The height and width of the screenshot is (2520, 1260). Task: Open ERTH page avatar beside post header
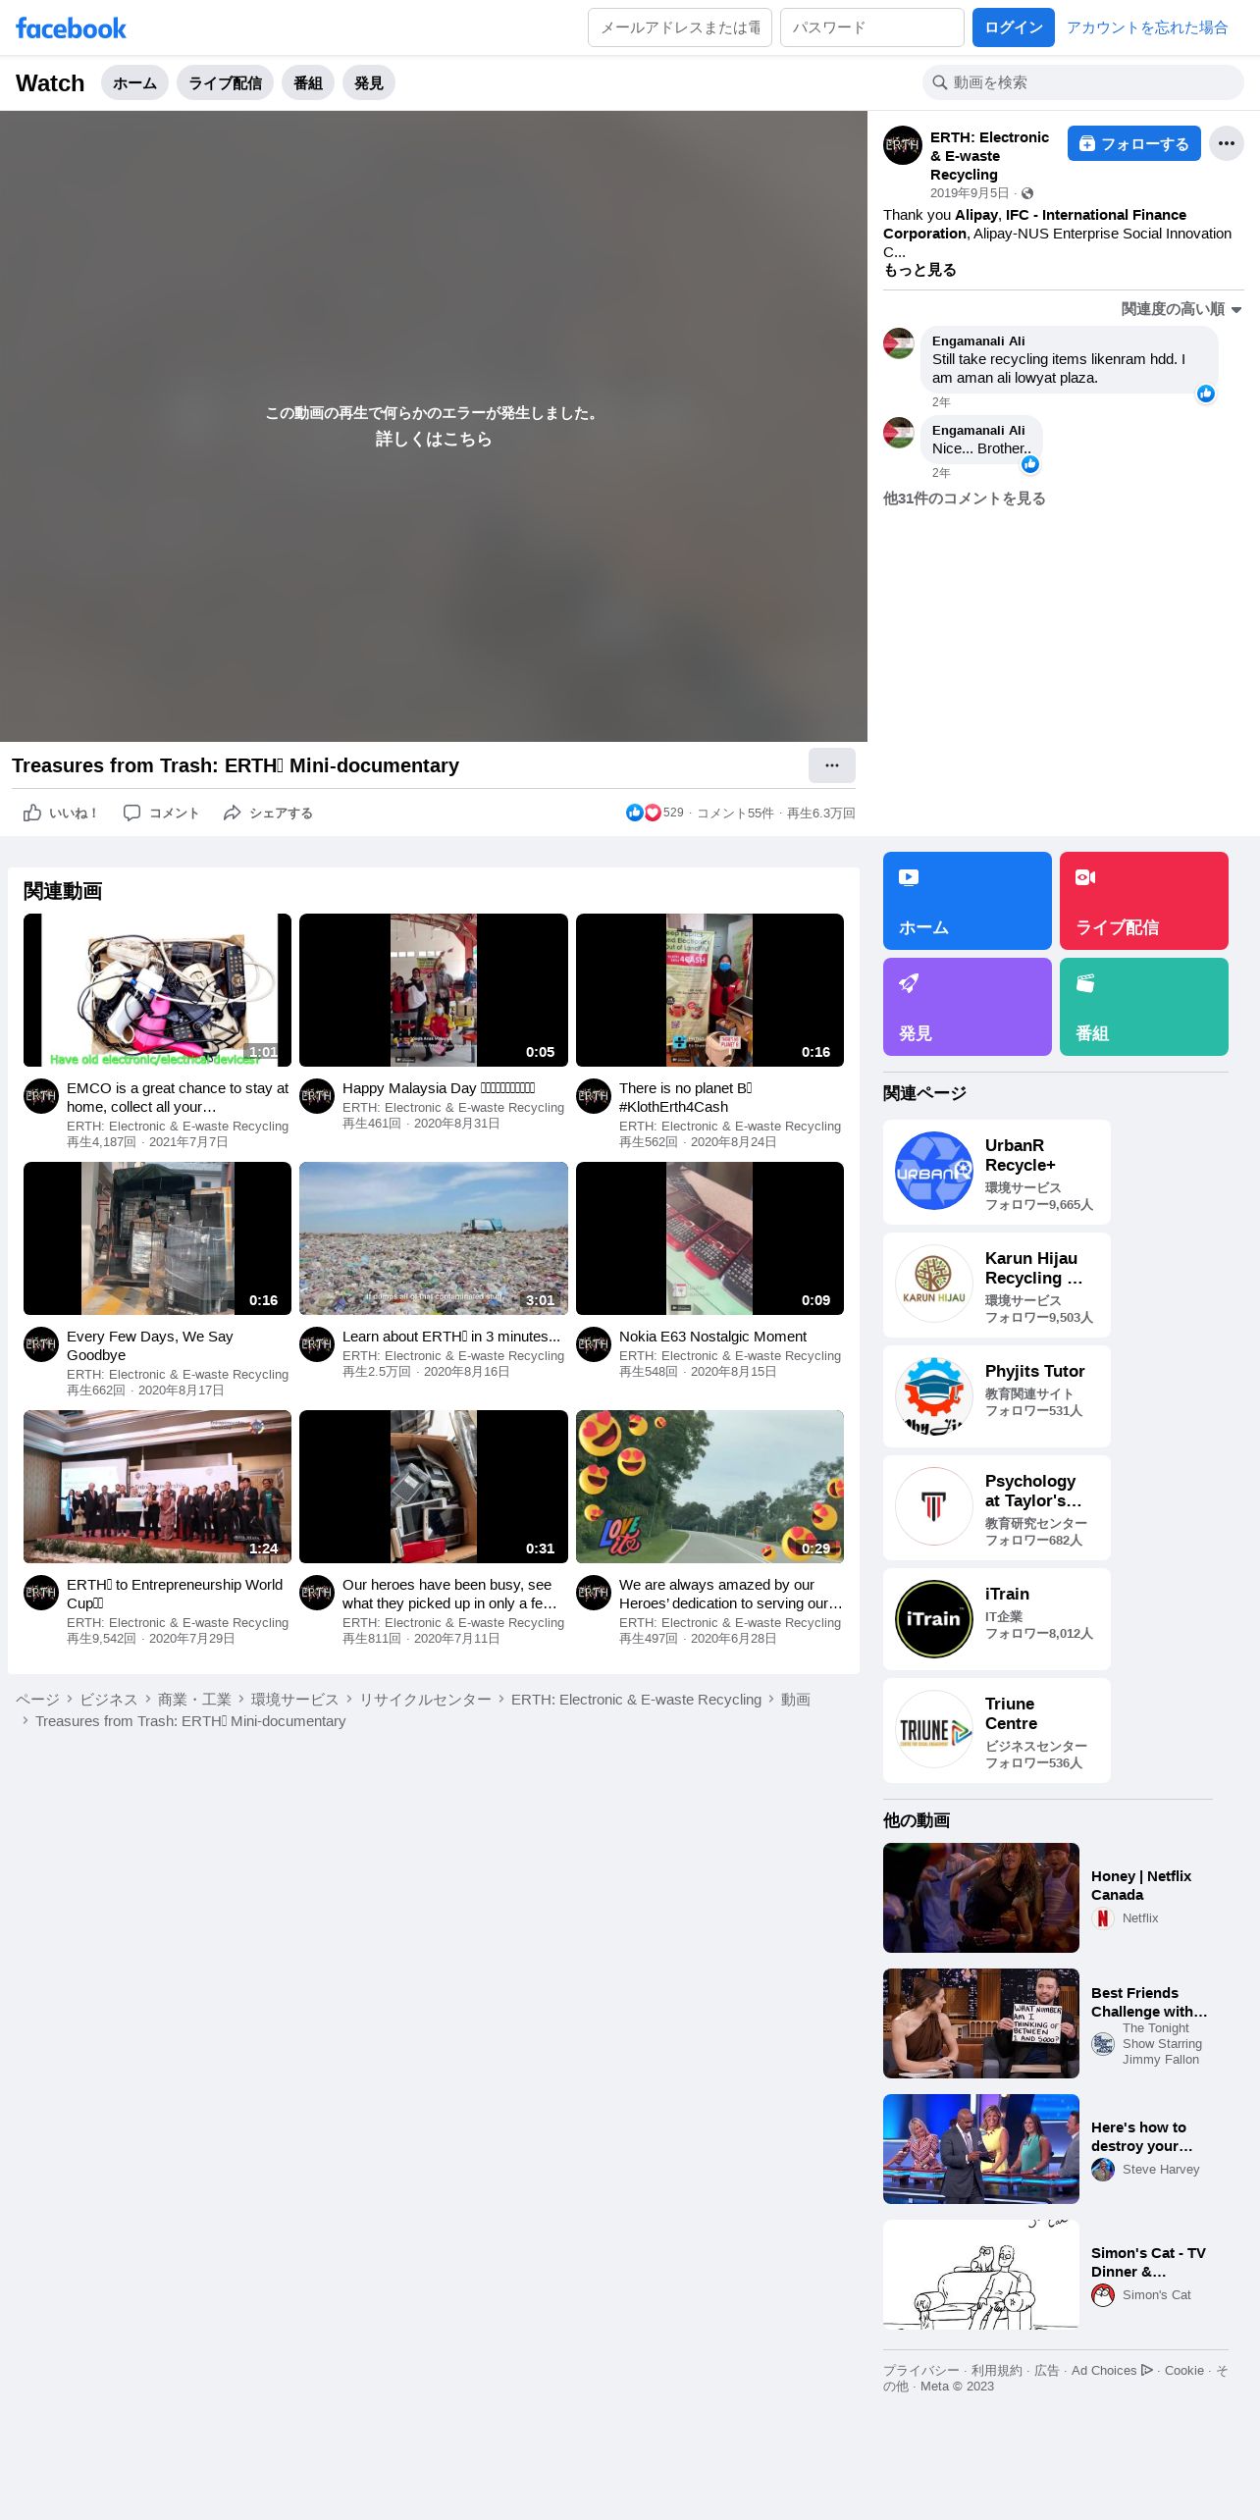[902, 145]
